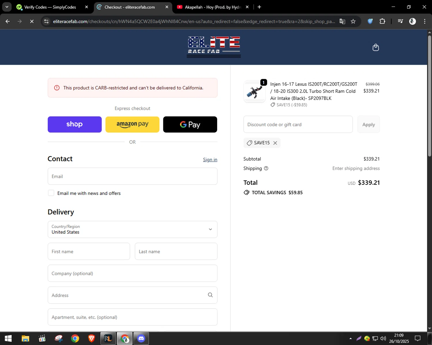Open Discord from the taskbar
Viewport: 432px width, 345px height.
[x=141, y=338]
